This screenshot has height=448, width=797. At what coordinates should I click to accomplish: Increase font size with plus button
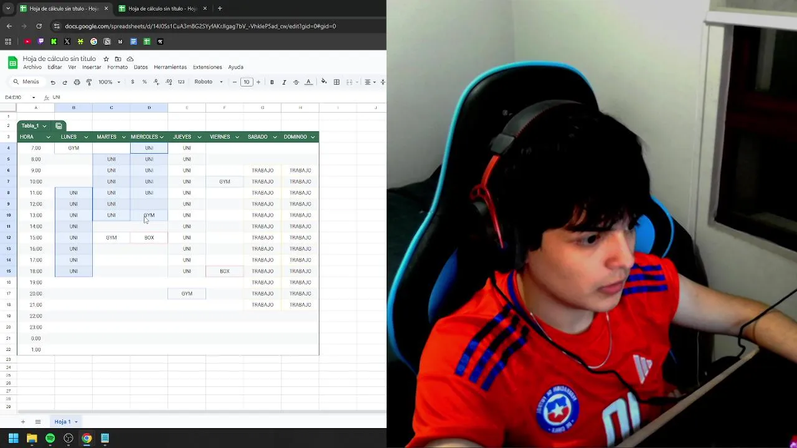pos(258,82)
